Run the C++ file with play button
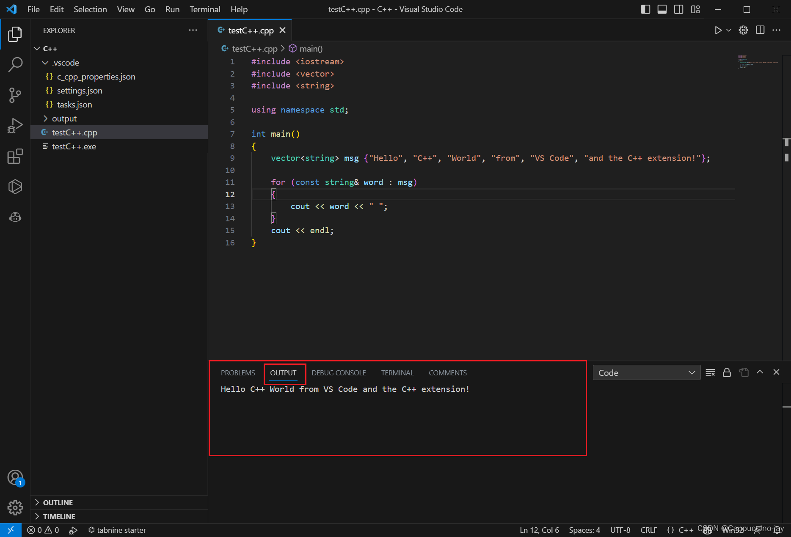This screenshot has width=791, height=537. pyautogui.click(x=718, y=30)
